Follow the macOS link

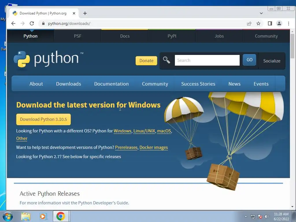click(x=164, y=131)
